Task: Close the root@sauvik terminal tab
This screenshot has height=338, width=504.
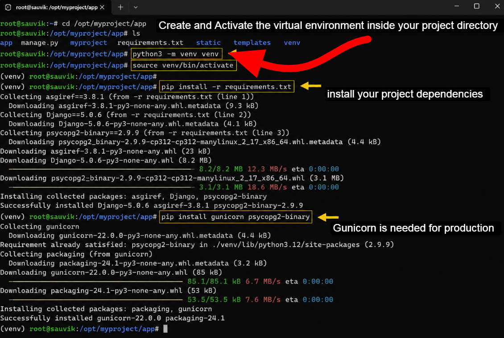Action: click(102, 7)
